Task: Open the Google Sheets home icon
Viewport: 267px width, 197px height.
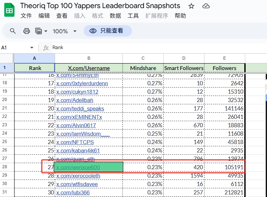Action: (x=9, y=10)
